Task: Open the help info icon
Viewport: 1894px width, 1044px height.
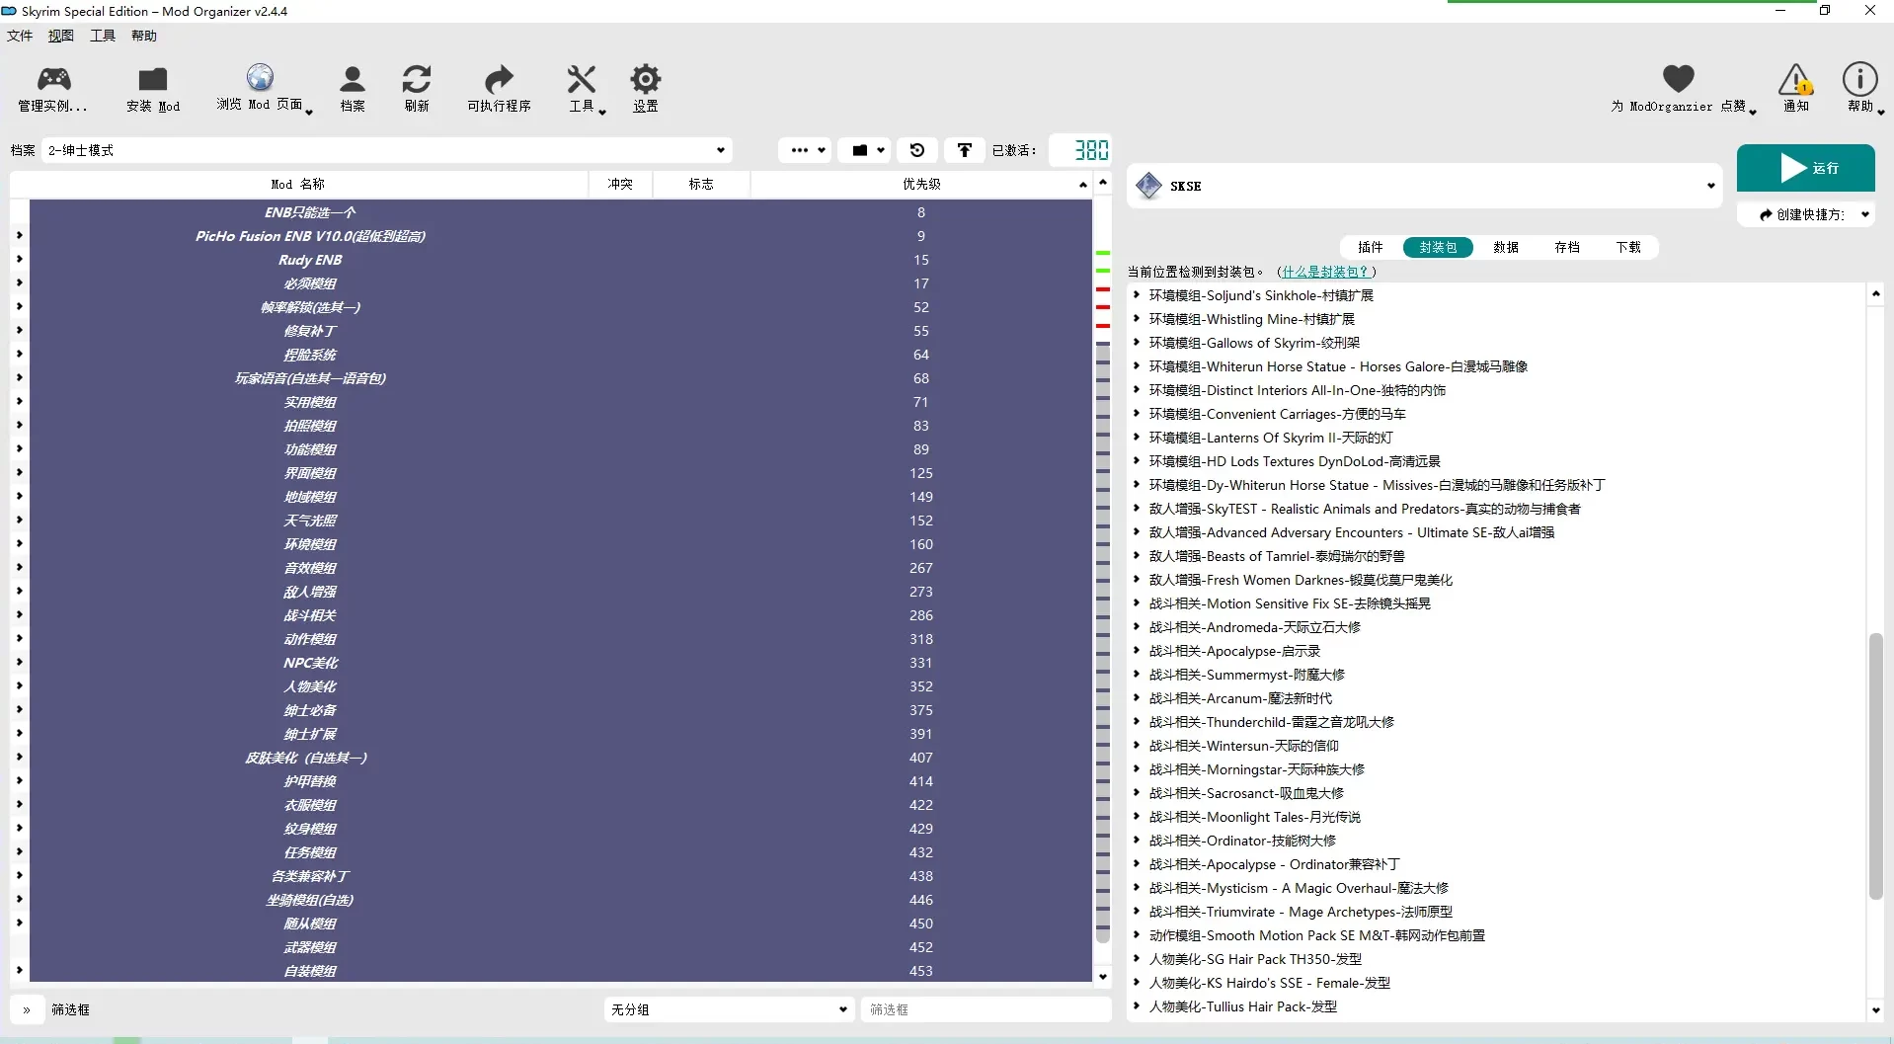Action: tap(1859, 78)
